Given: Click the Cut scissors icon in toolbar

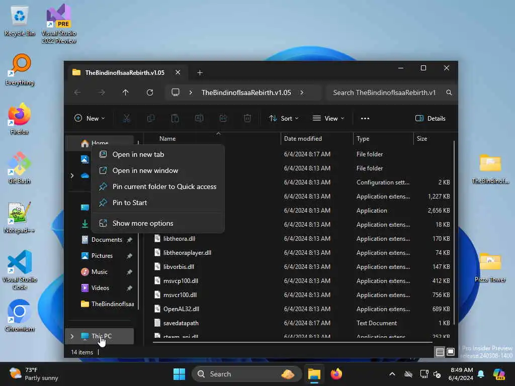Looking at the screenshot, I should point(126,119).
